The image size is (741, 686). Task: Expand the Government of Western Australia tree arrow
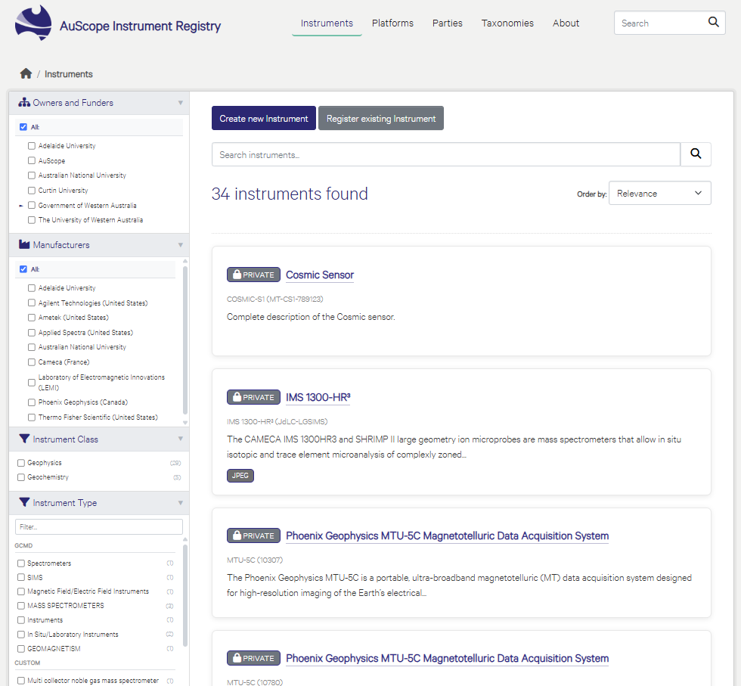click(21, 206)
